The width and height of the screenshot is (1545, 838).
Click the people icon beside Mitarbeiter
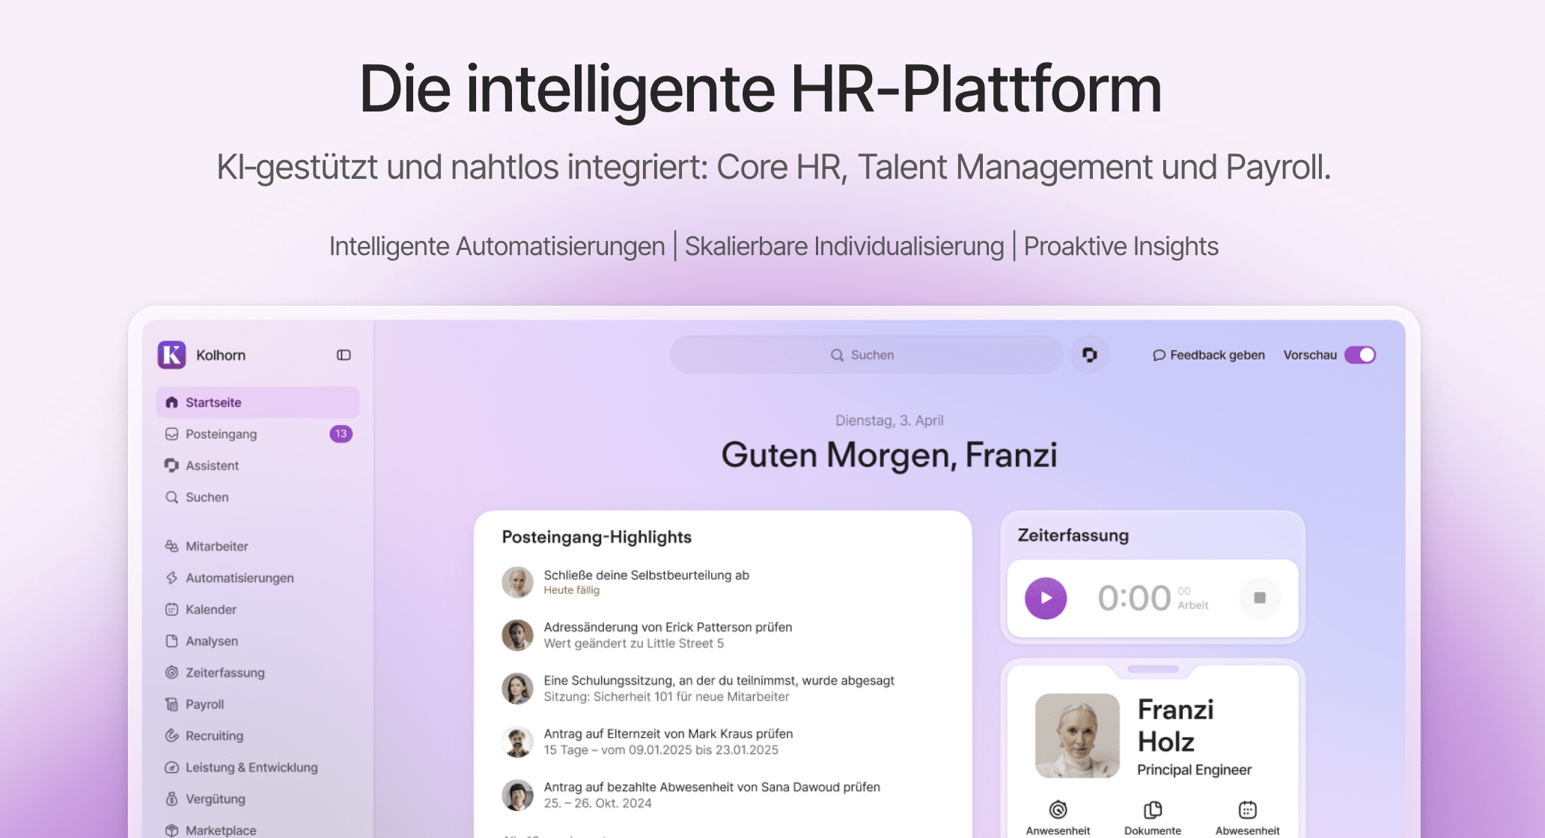(x=171, y=546)
